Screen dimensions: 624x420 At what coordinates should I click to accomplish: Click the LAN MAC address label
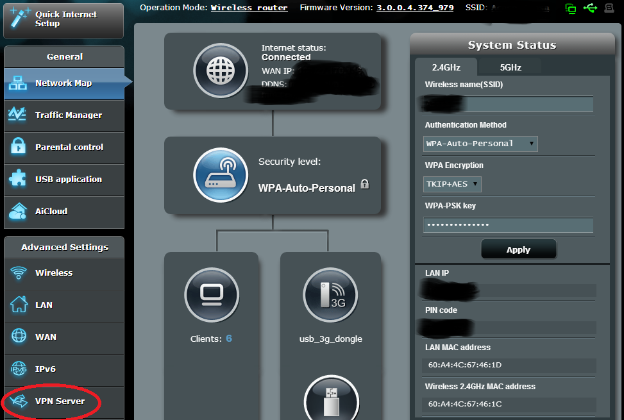(x=458, y=347)
